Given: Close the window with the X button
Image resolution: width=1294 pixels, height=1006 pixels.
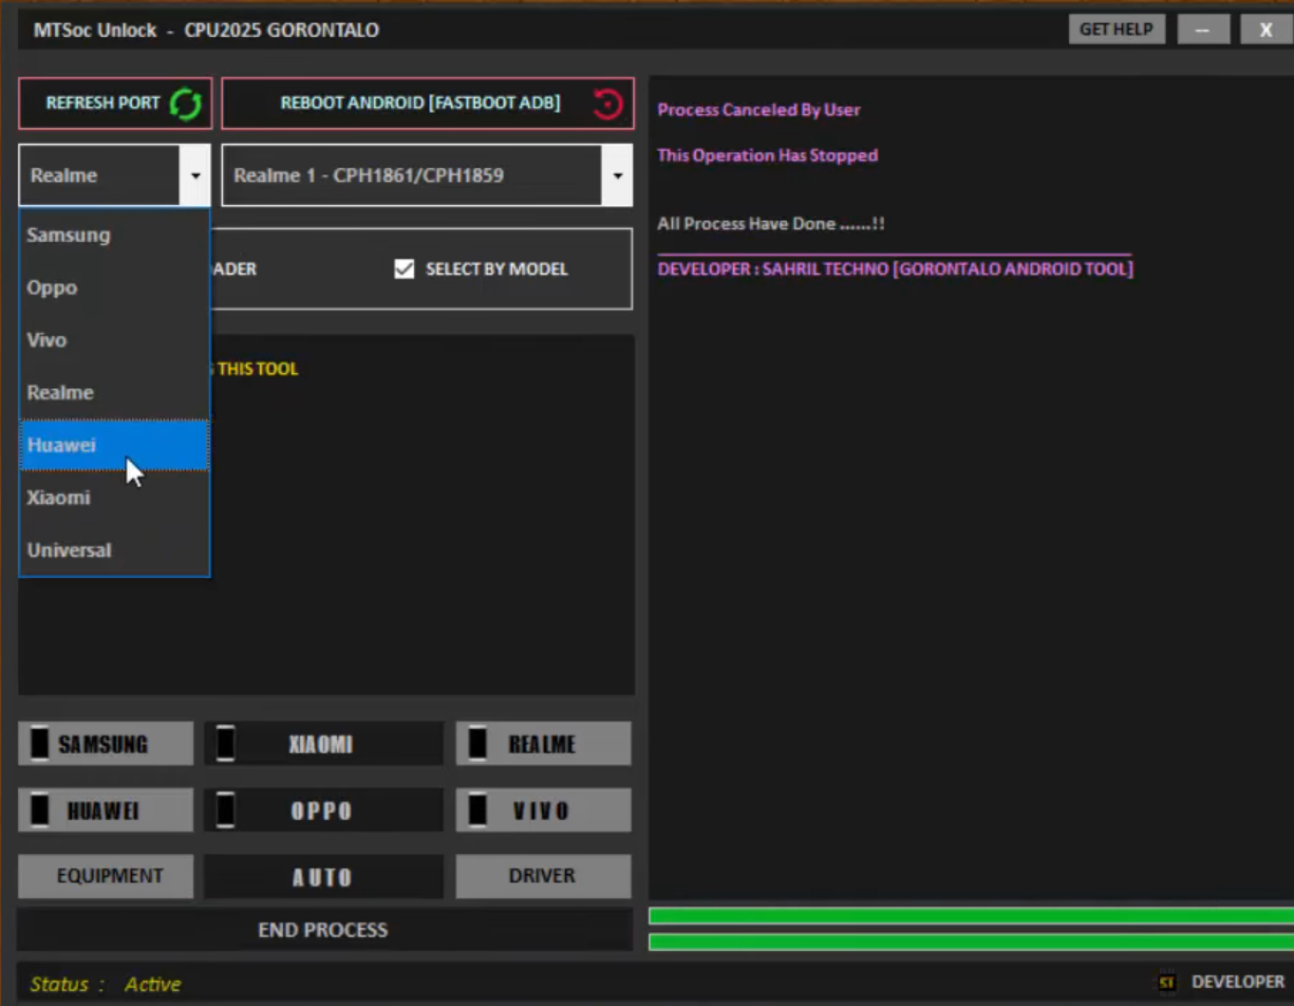Looking at the screenshot, I should [x=1266, y=29].
